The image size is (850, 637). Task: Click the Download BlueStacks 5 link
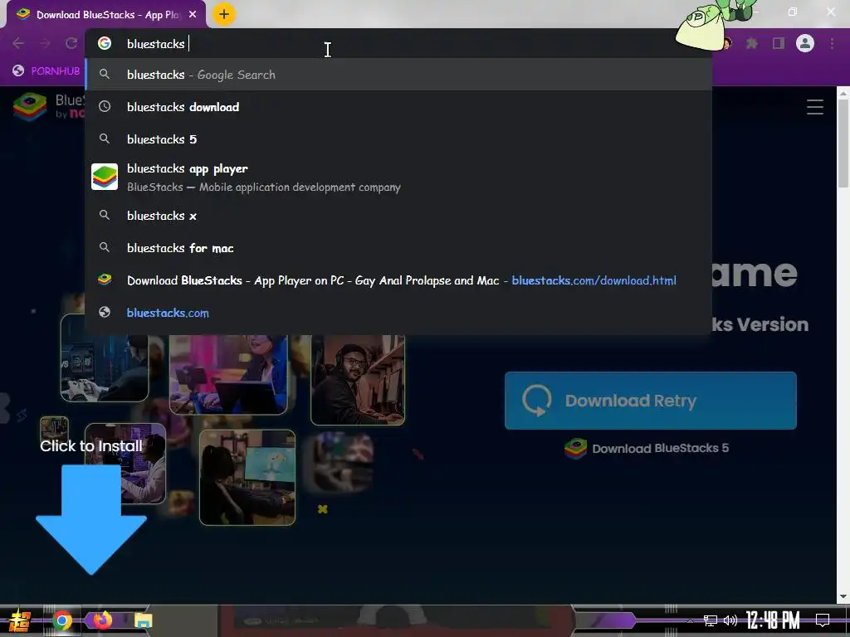647,449
